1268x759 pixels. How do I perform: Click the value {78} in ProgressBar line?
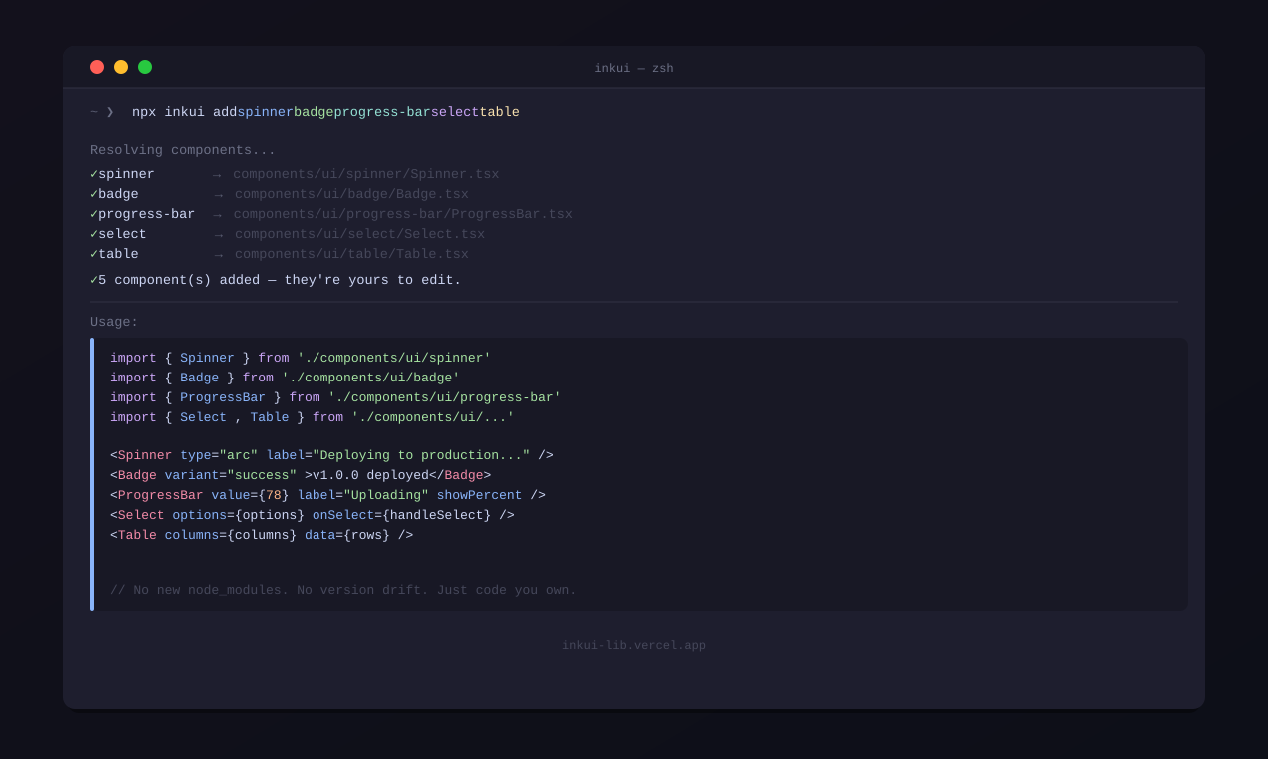(274, 495)
